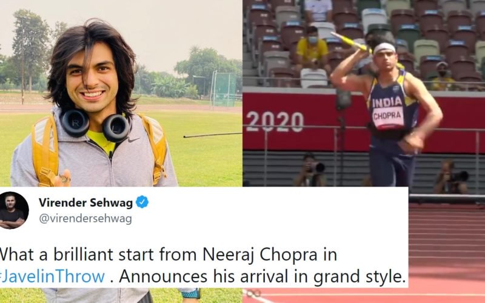Click the yellow javelin in hand
Image resolution: width=485 pixels, height=303 pixels.
[351, 42]
